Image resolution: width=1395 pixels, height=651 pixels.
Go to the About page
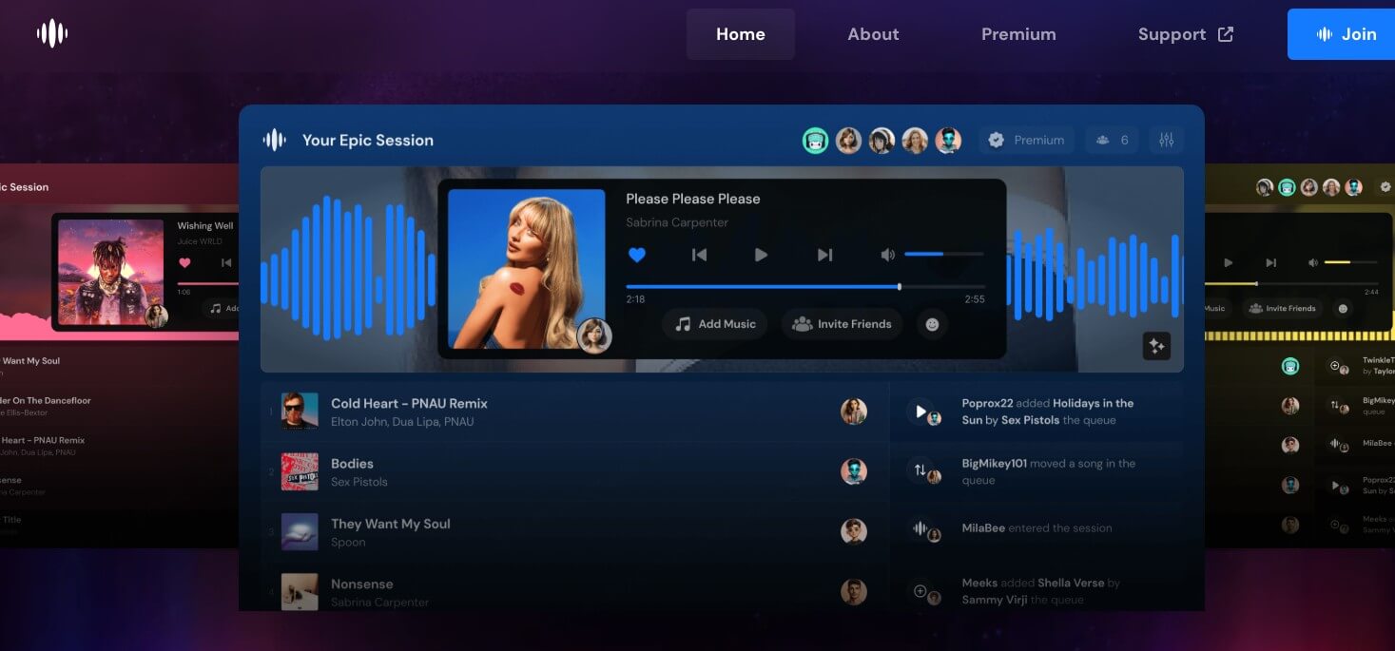tap(873, 34)
